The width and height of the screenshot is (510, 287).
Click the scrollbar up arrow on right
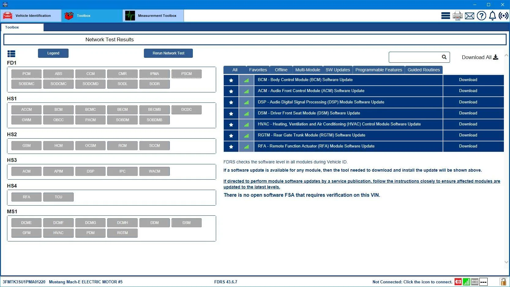[506, 55]
